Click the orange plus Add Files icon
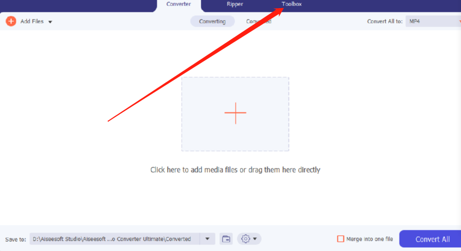Screen dimensions: 461x251 tap(11, 21)
